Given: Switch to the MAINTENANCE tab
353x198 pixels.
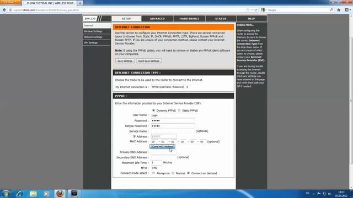Looking at the screenshot, I should [189, 19].
